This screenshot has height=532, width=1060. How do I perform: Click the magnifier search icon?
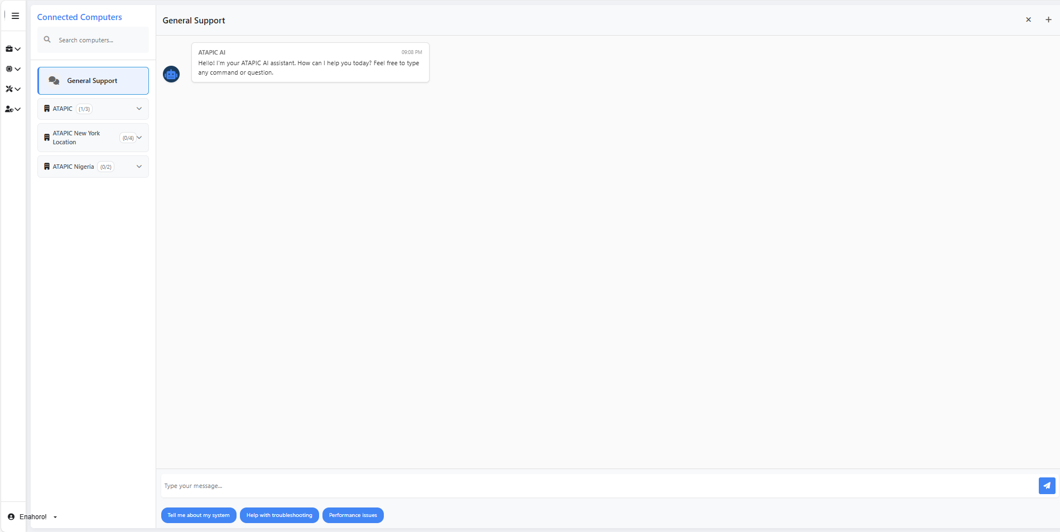click(x=47, y=40)
